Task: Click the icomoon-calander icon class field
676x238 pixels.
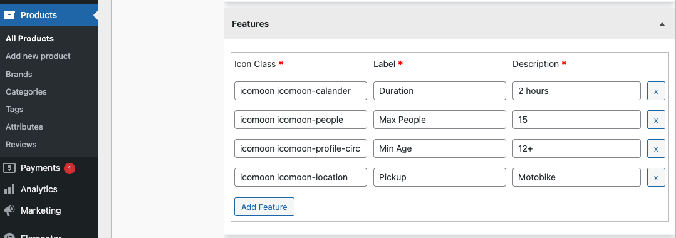Action: (301, 91)
